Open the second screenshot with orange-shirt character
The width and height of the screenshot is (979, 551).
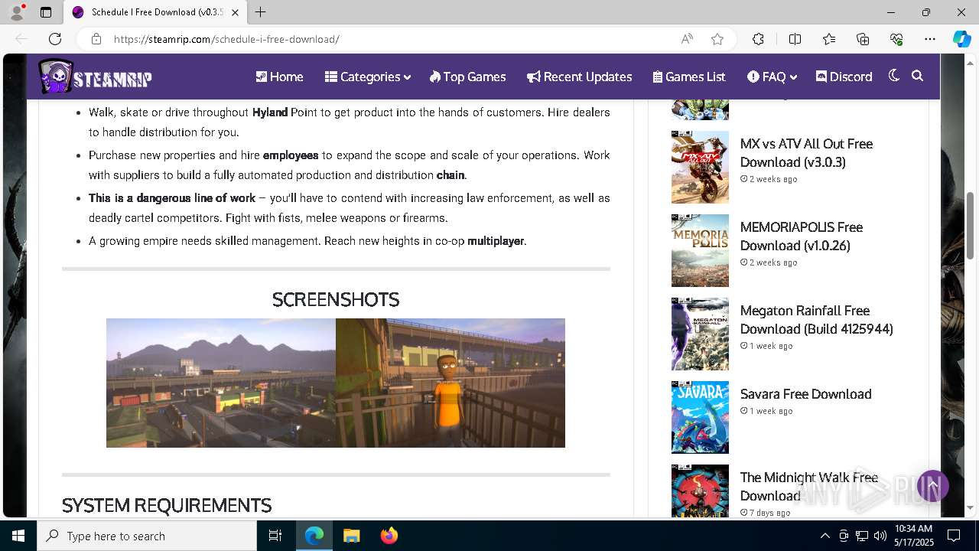pos(450,383)
